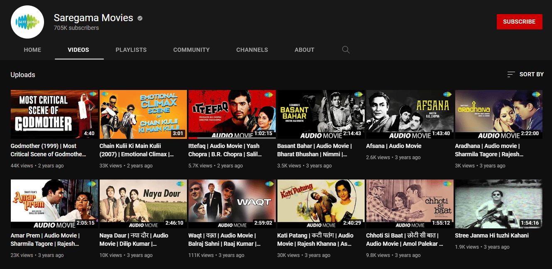The width and height of the screenshot is (552, 269).
Task: Open the ABOUT tab
Action: [x=304, y=50]
